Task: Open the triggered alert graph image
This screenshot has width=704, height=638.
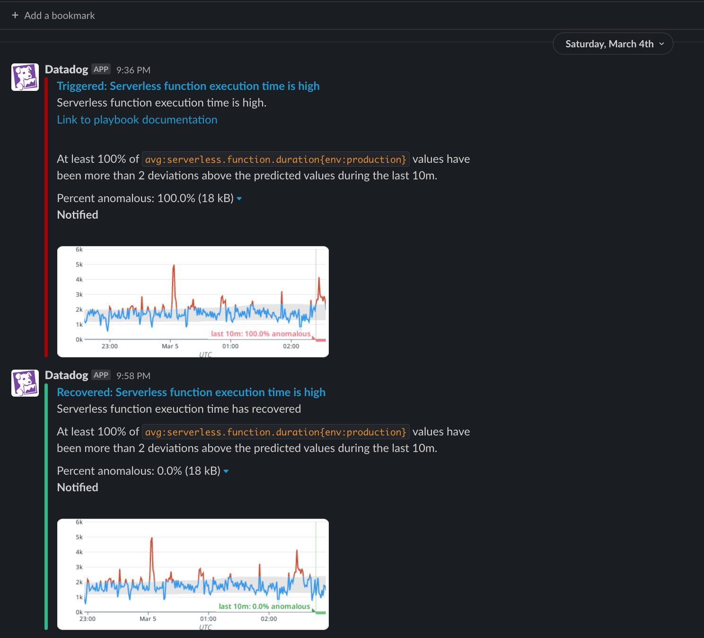Action: (193, 301)
